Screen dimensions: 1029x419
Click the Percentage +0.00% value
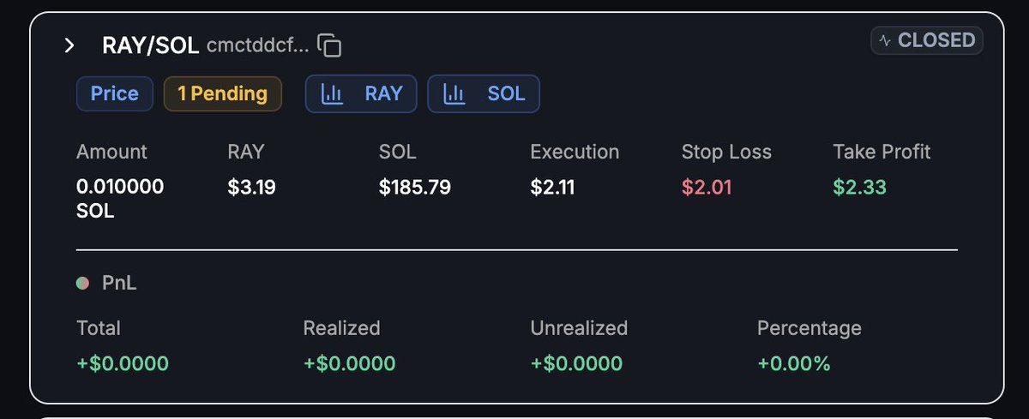794,363
